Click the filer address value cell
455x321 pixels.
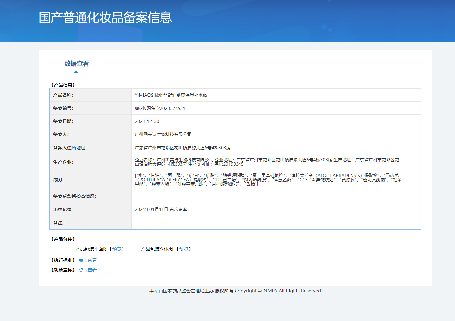(x=182, y=148)
